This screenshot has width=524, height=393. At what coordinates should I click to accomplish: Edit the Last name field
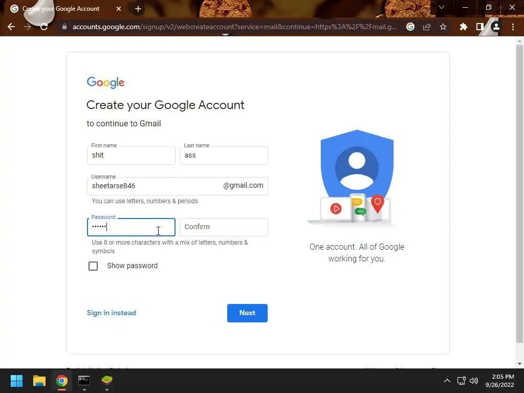(224, 156)
